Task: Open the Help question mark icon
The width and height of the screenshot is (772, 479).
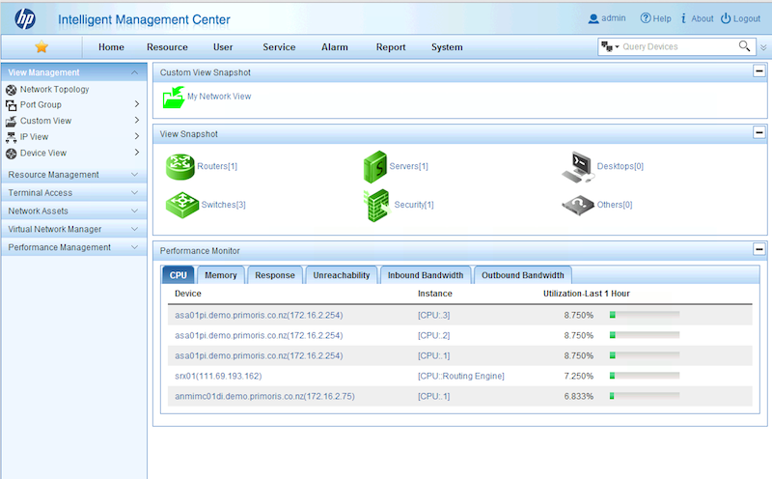Action: (645, 18)
